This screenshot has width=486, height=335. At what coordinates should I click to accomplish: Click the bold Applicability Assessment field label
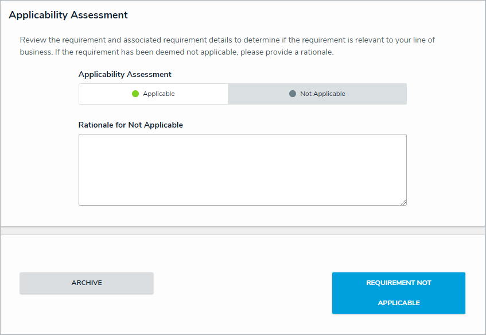coord(125,74)
